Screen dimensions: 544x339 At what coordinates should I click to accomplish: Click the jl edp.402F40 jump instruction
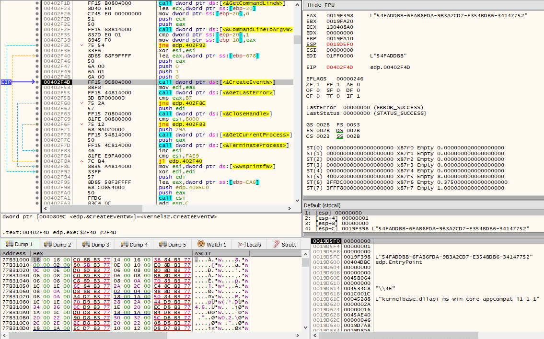pyautogui.click(x=180, y=161)
